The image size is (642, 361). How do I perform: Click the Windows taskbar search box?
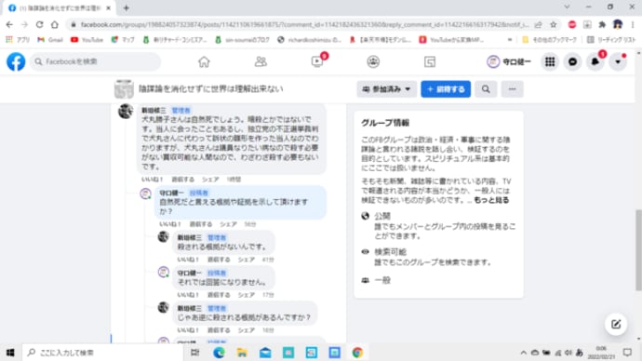point(102,353)
